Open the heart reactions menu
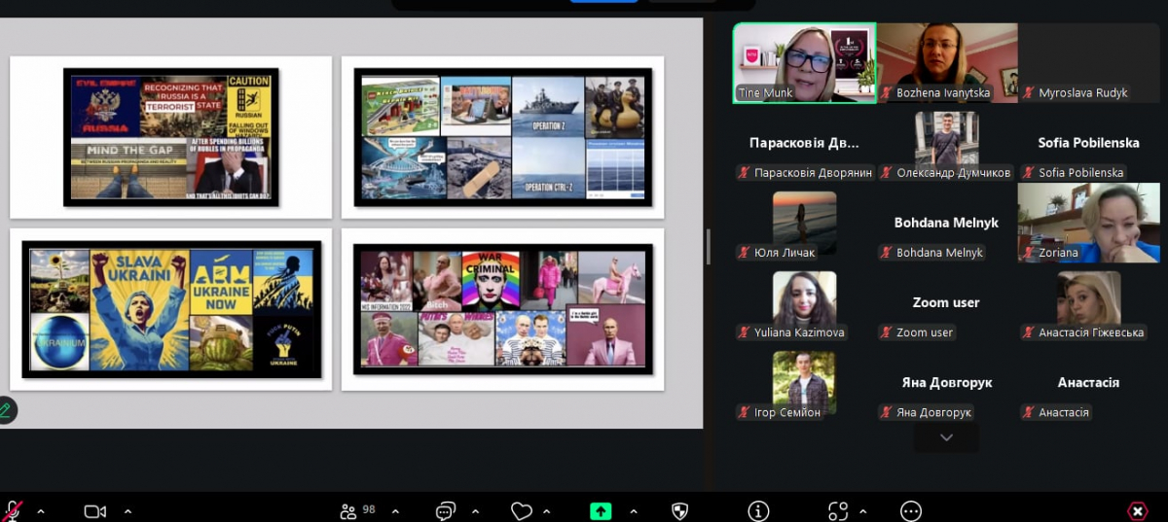The height and width of the screenshot is (522, 1168). (522, 511)
